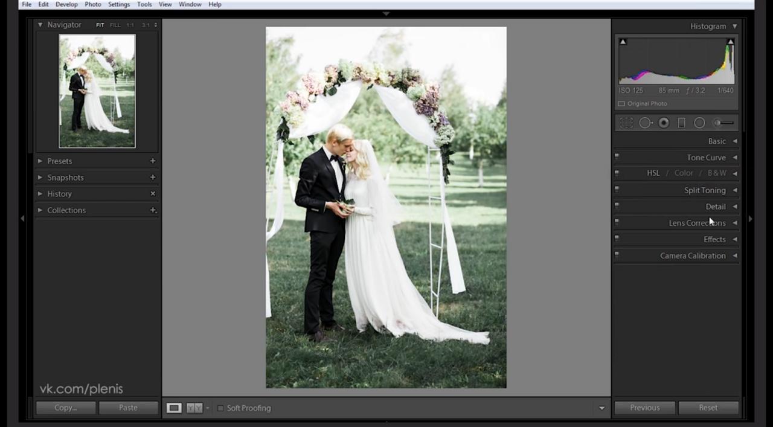Screen dimensions: 773x427
Task: Select the Spot Removal tool
Action: point(645,123)
